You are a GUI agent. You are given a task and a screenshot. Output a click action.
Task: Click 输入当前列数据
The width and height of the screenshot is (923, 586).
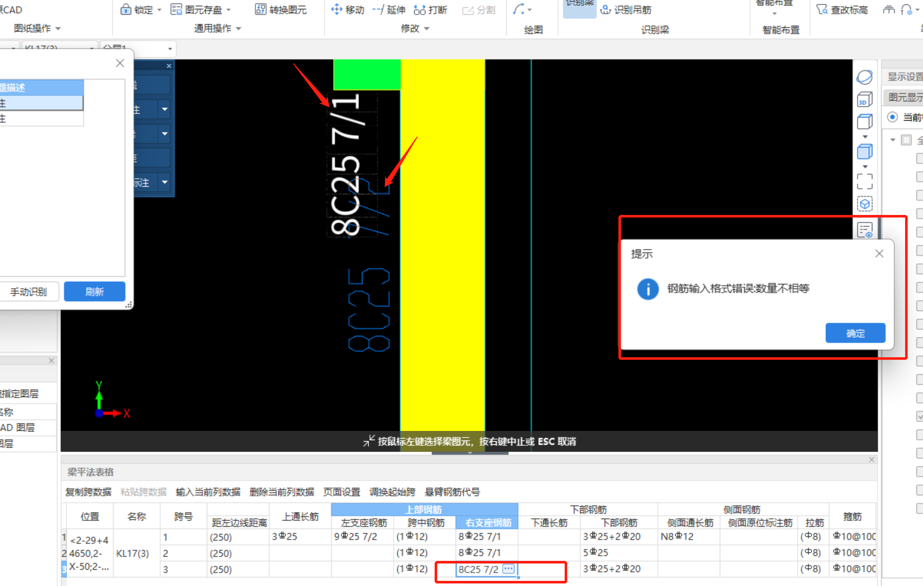208,492
